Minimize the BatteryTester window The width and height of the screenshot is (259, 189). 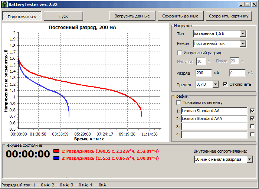tap(241, 4)
